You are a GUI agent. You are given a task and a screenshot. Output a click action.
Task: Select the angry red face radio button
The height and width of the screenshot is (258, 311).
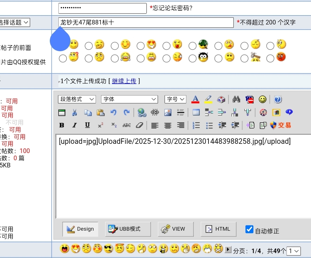click(x=270, y=58)
